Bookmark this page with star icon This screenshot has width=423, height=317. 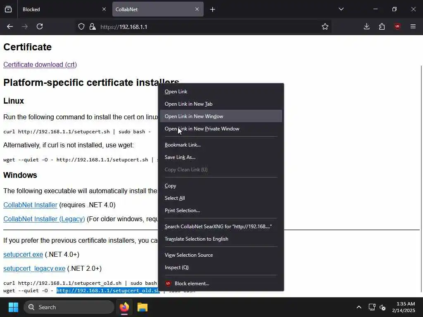(325, 26)
